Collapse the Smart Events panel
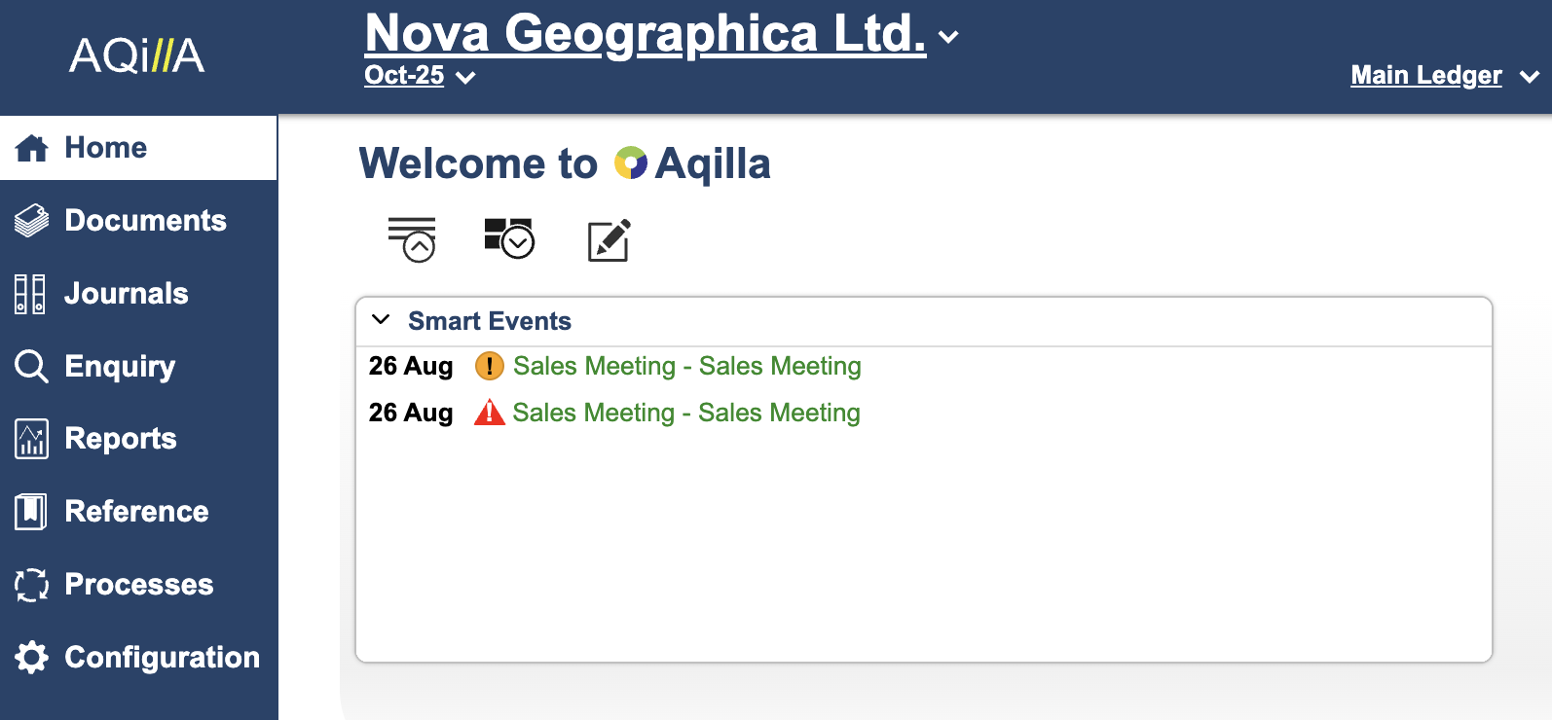Screen dimensions: 1552x720 pos(381,320)
